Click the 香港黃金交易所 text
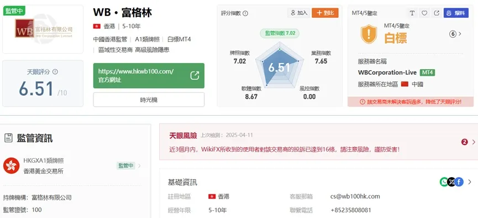 click(x=44, y=172)
